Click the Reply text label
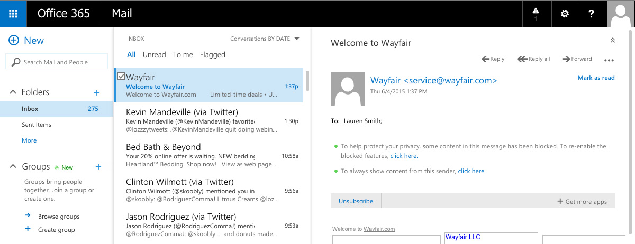635x244 pixels. [497, 59]
